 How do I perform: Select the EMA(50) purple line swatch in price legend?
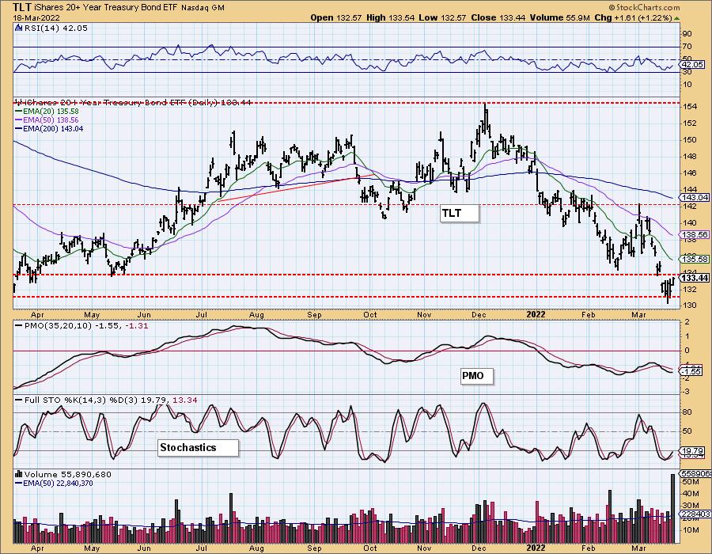click(x=18, y=120)
